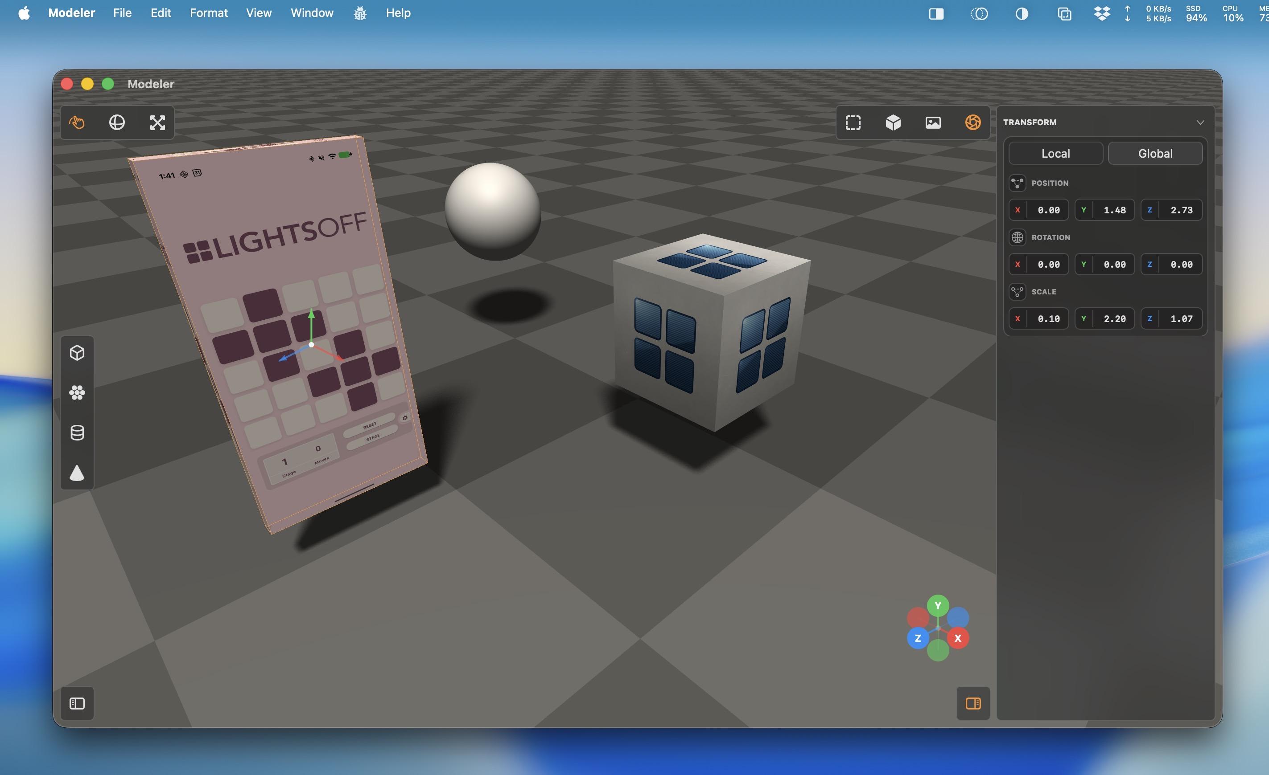The width and height of the screenshot is (1269, 775).
Task: Click the sidebar panel menu bar icon
Action: click(936, 14)
